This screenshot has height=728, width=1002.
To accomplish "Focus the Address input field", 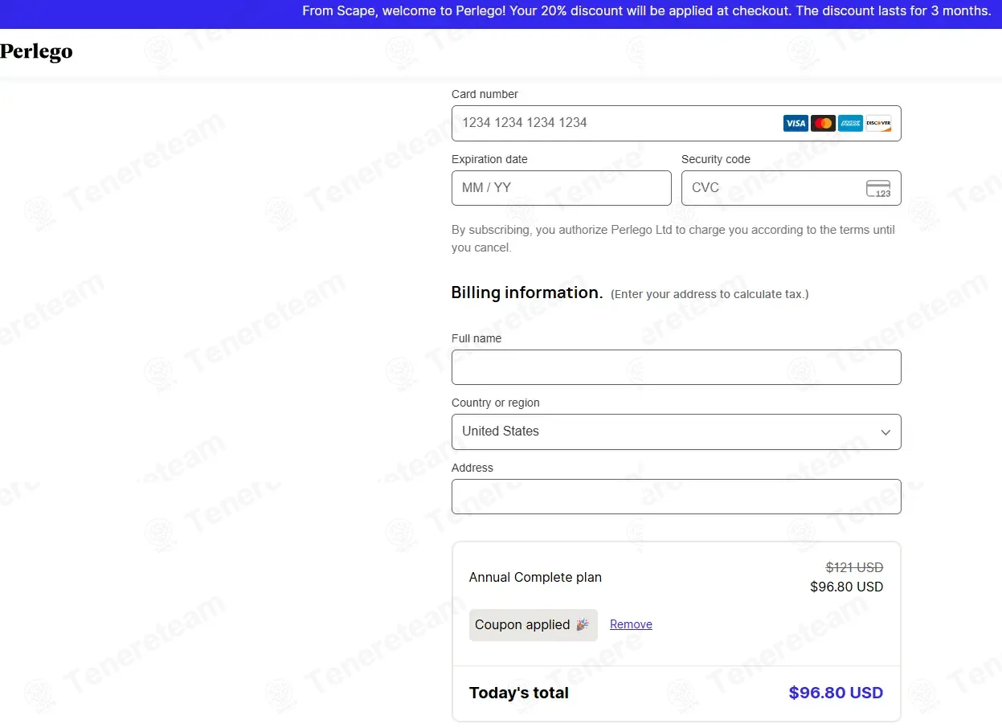I will tap(676, 497).
